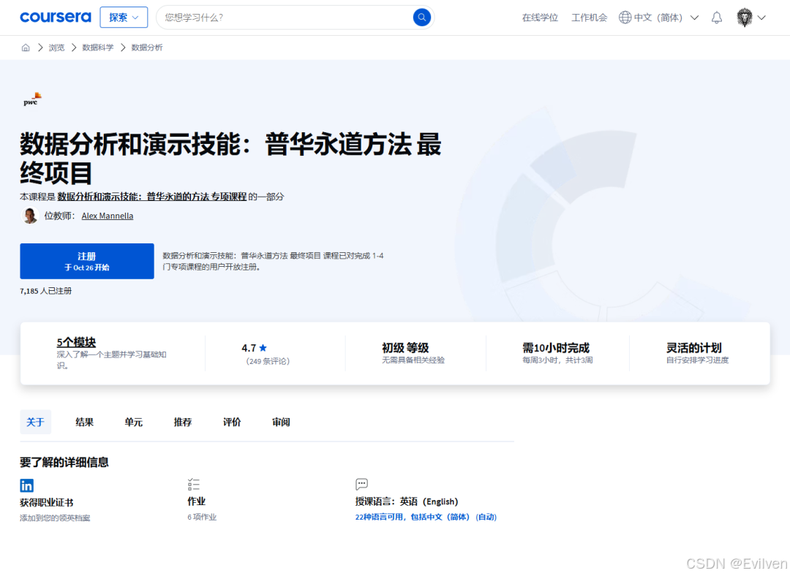
Task: Click the user avatar picture
Action: [x=744, y=18]
